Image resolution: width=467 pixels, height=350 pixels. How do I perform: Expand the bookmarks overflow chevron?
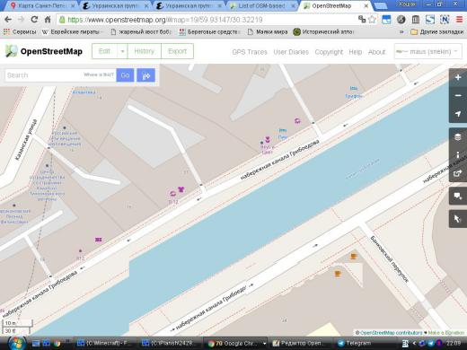[x=401, y=31]
